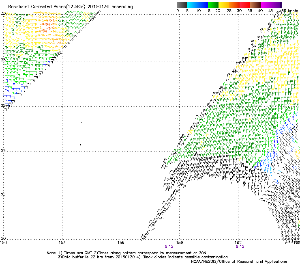Viewport: 300px width, 264px height.
Task: Click the '25' tick label on the legend
Action: [x=229, y=11]
